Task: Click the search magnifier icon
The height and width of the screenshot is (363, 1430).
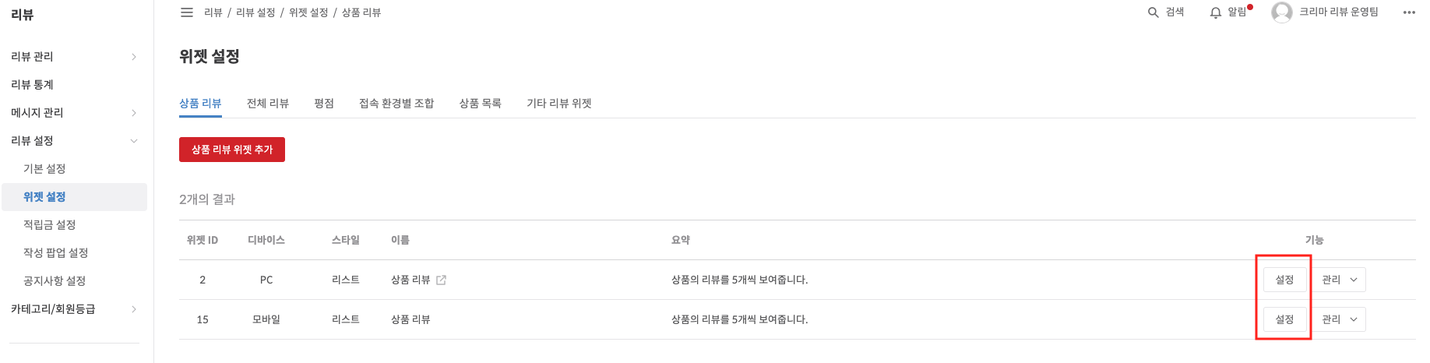Action: pos(1154,12)
